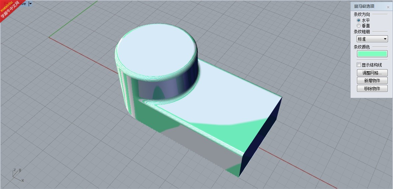Screen dimensions: 393x189
Task: Select the 水平 stripe direction radio button
Action: click(x=359, y=21)
